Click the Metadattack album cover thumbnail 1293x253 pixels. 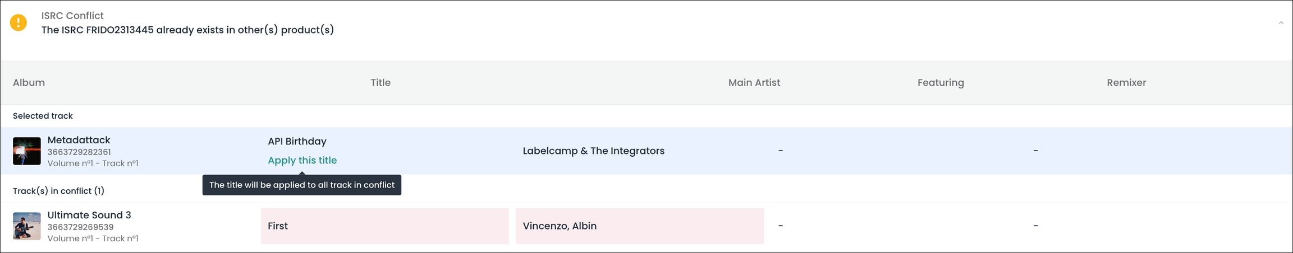point(27,151)
